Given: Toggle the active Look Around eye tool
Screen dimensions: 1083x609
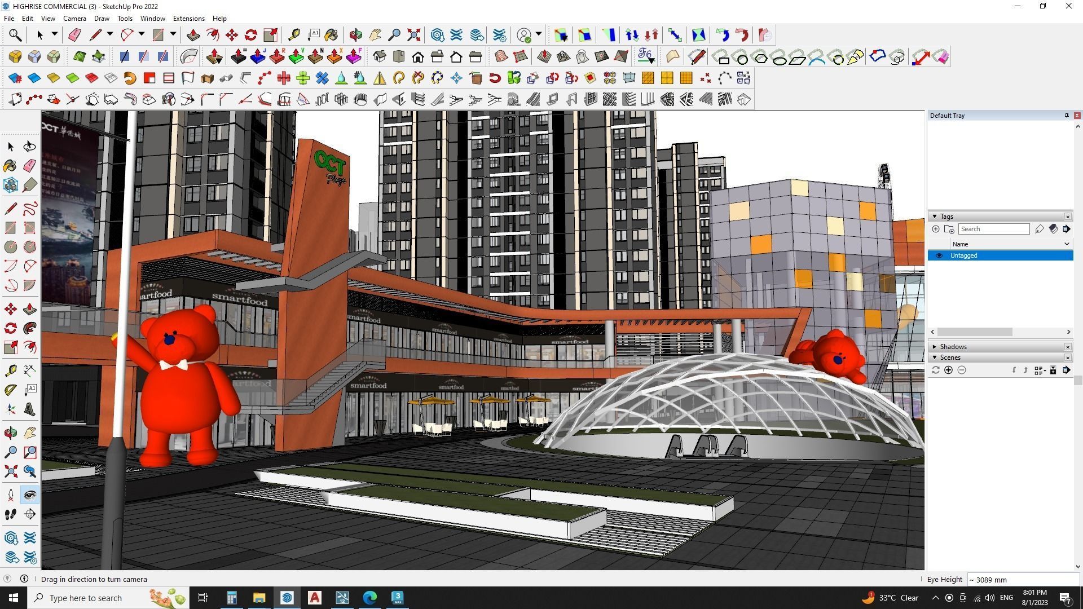Looking at the screenshot, I should (x=29, y=495).
